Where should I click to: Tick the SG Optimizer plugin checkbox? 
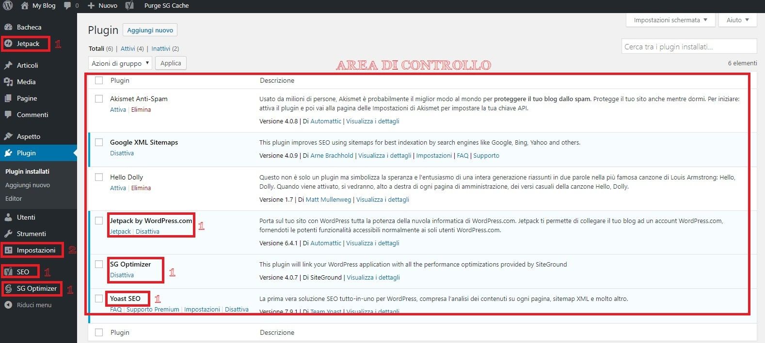pos(99,264)
